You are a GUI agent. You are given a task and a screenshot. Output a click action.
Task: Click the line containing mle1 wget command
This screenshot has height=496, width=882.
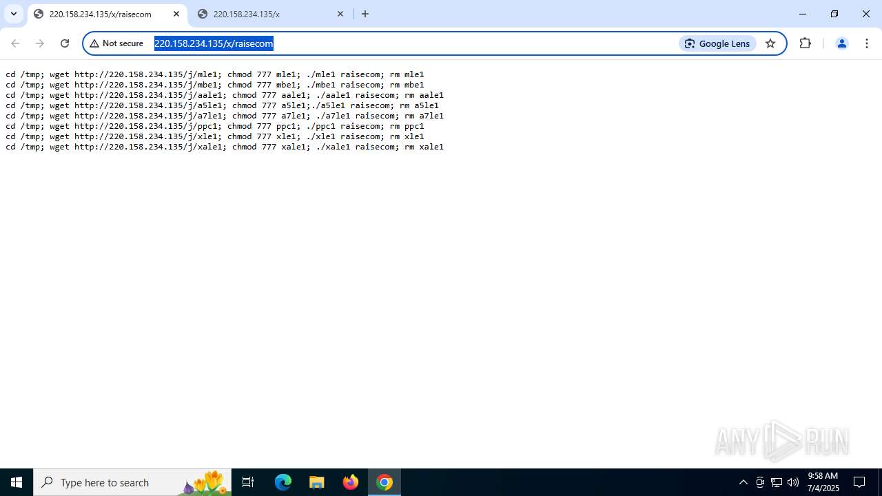[215, 74]
